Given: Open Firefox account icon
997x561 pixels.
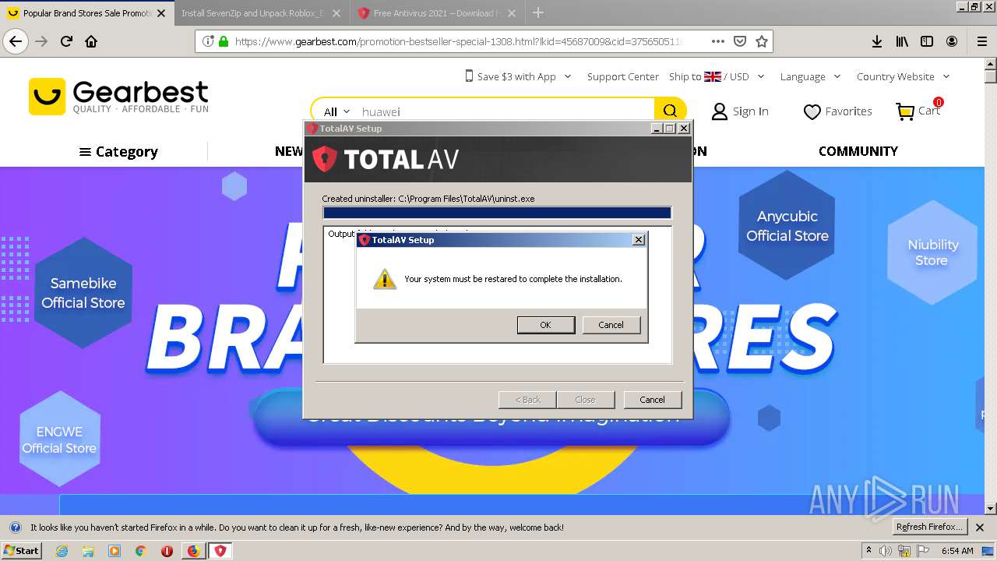Looking at the screenshot, I should 952,41.
